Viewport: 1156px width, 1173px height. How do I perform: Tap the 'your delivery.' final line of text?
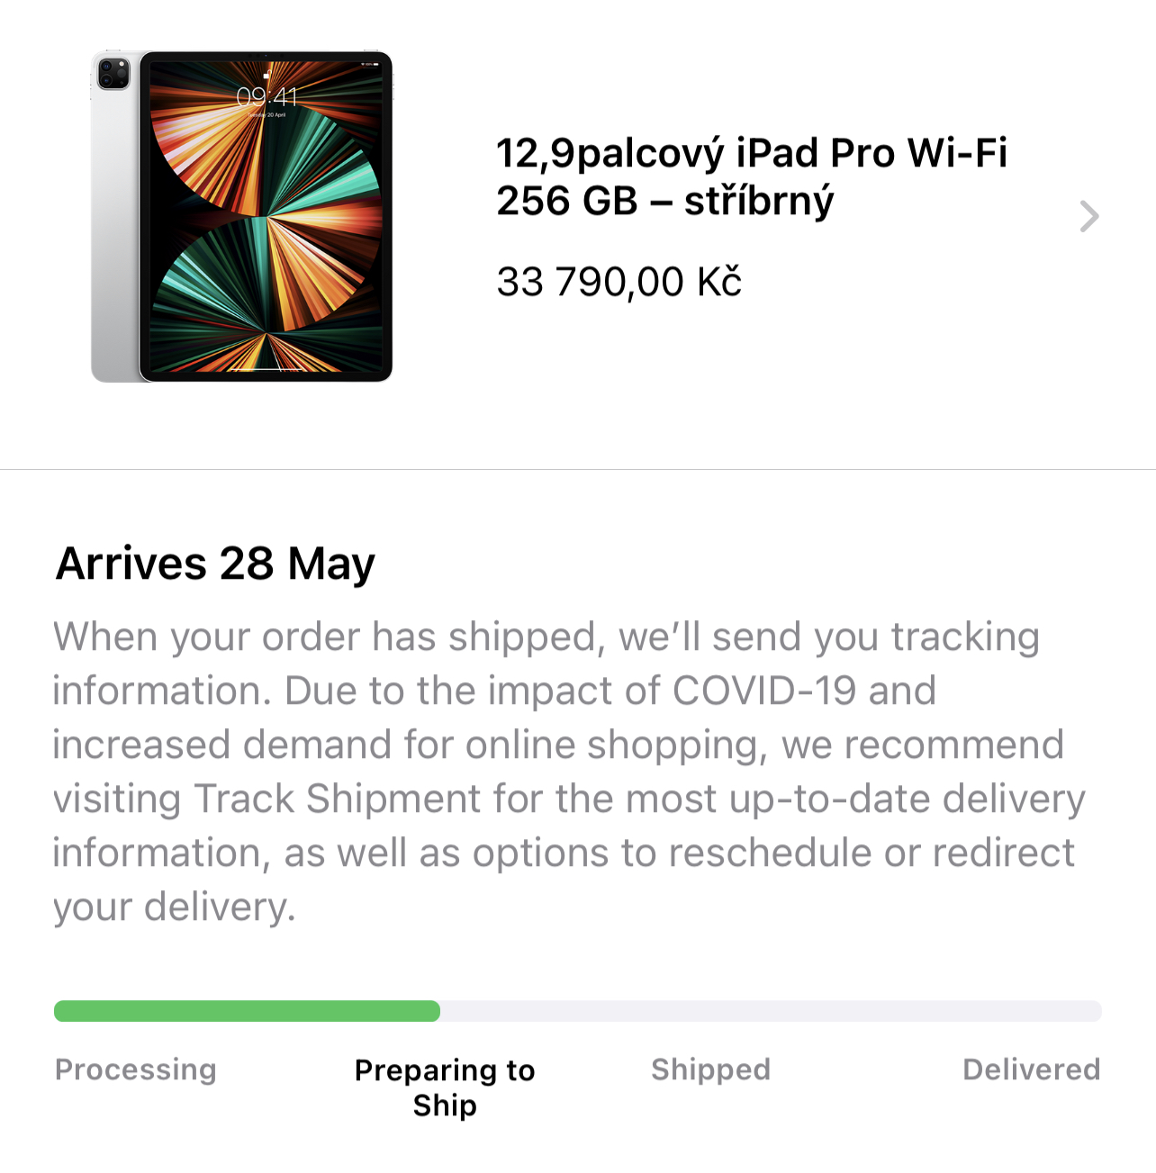coord(174,907)
